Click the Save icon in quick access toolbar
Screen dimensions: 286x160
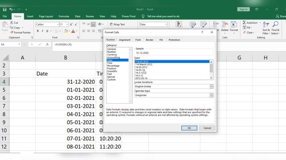[x=4, y=9]
